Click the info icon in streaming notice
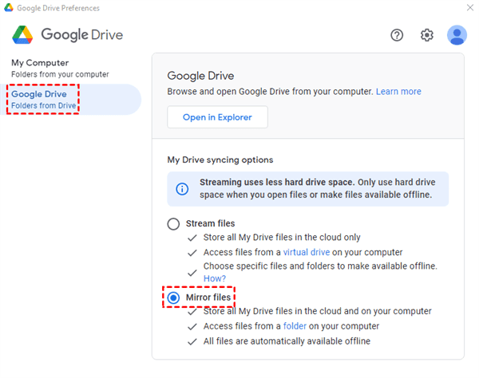This screenshot has width=479, height=378. point(182,189)
